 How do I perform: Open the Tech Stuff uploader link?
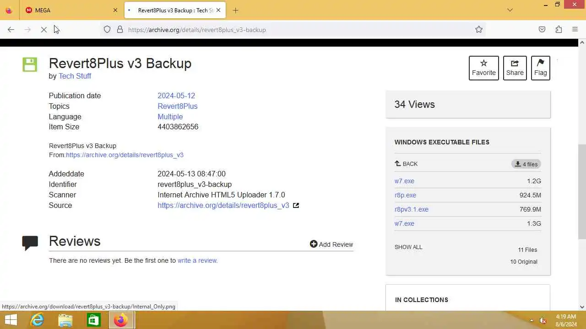pyautogui.click(x=75, y=76)
